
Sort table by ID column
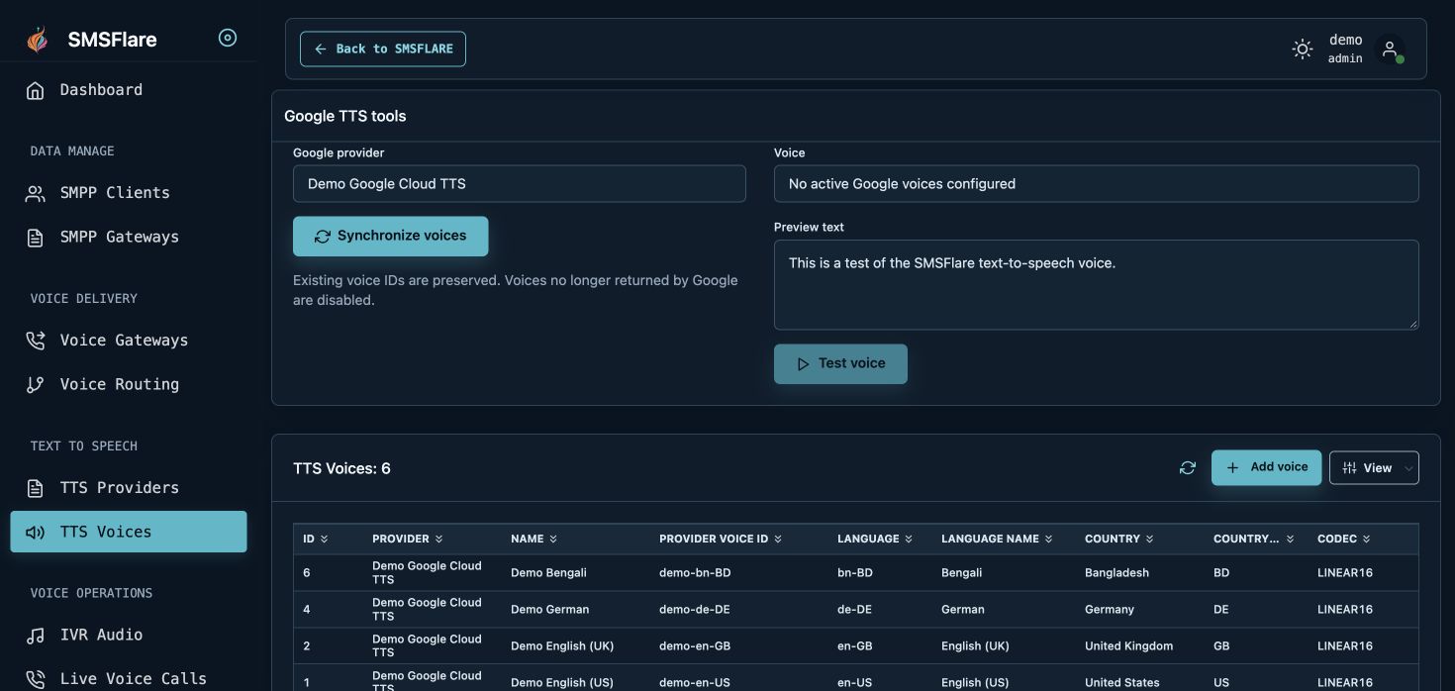(x=316, y=540)
